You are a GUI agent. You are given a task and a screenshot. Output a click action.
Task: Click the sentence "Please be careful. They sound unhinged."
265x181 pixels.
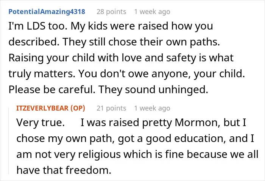coord(108,90)
